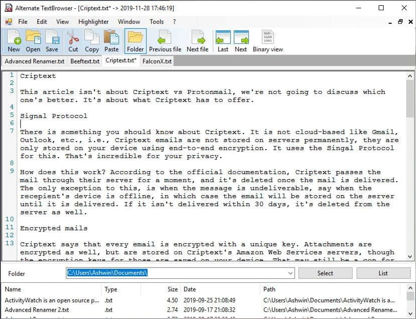Click date 2019-09-25 21:08:49 cell
Image resolution: width=416 pixels, height=319 pixels.
[209, 300]
